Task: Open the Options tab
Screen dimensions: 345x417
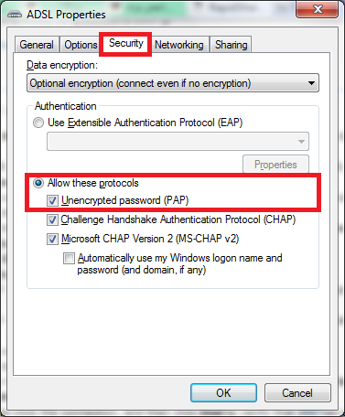Action: coord(81,45)
